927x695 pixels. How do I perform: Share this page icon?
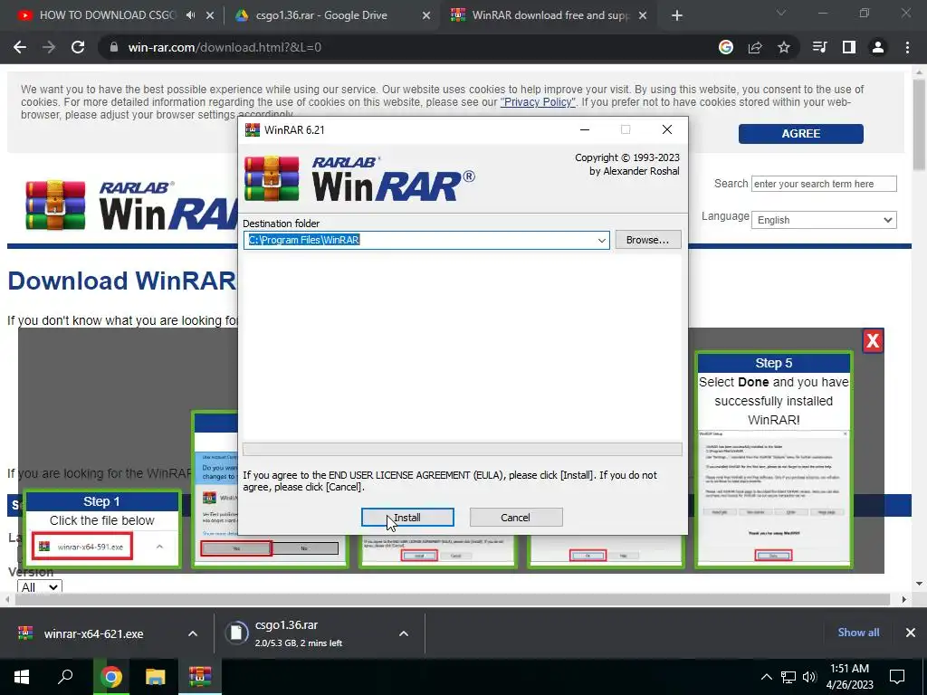pos(755,47)
